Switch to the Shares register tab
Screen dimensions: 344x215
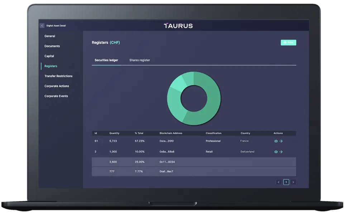(x=139, y=60)
